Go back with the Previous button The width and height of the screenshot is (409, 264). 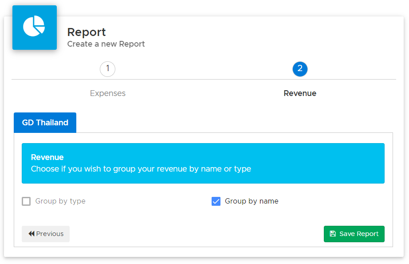[x=46, y=234]
